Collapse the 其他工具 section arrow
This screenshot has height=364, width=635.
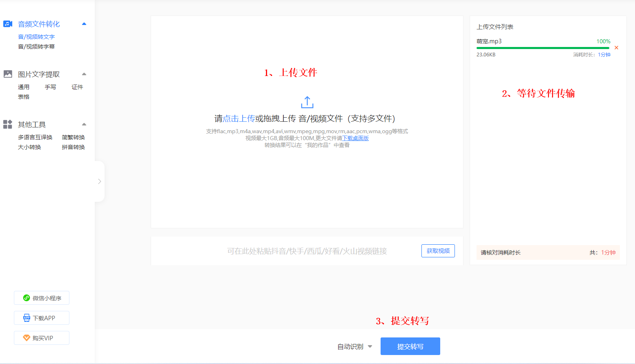(84, 124)
